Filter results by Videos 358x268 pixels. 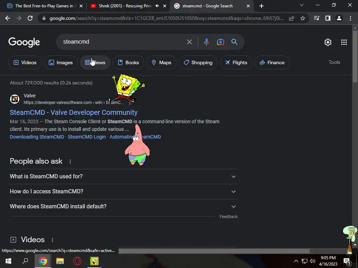[25, 62]
